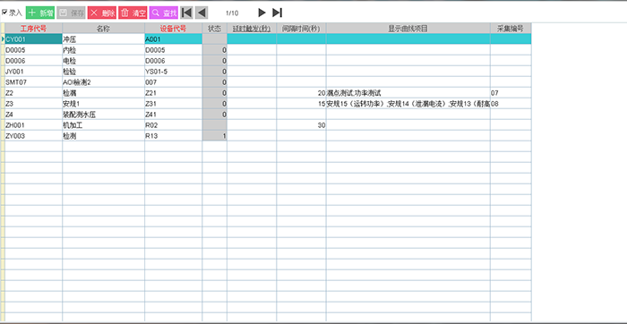Select the Z31 device cell

point(173,104)
